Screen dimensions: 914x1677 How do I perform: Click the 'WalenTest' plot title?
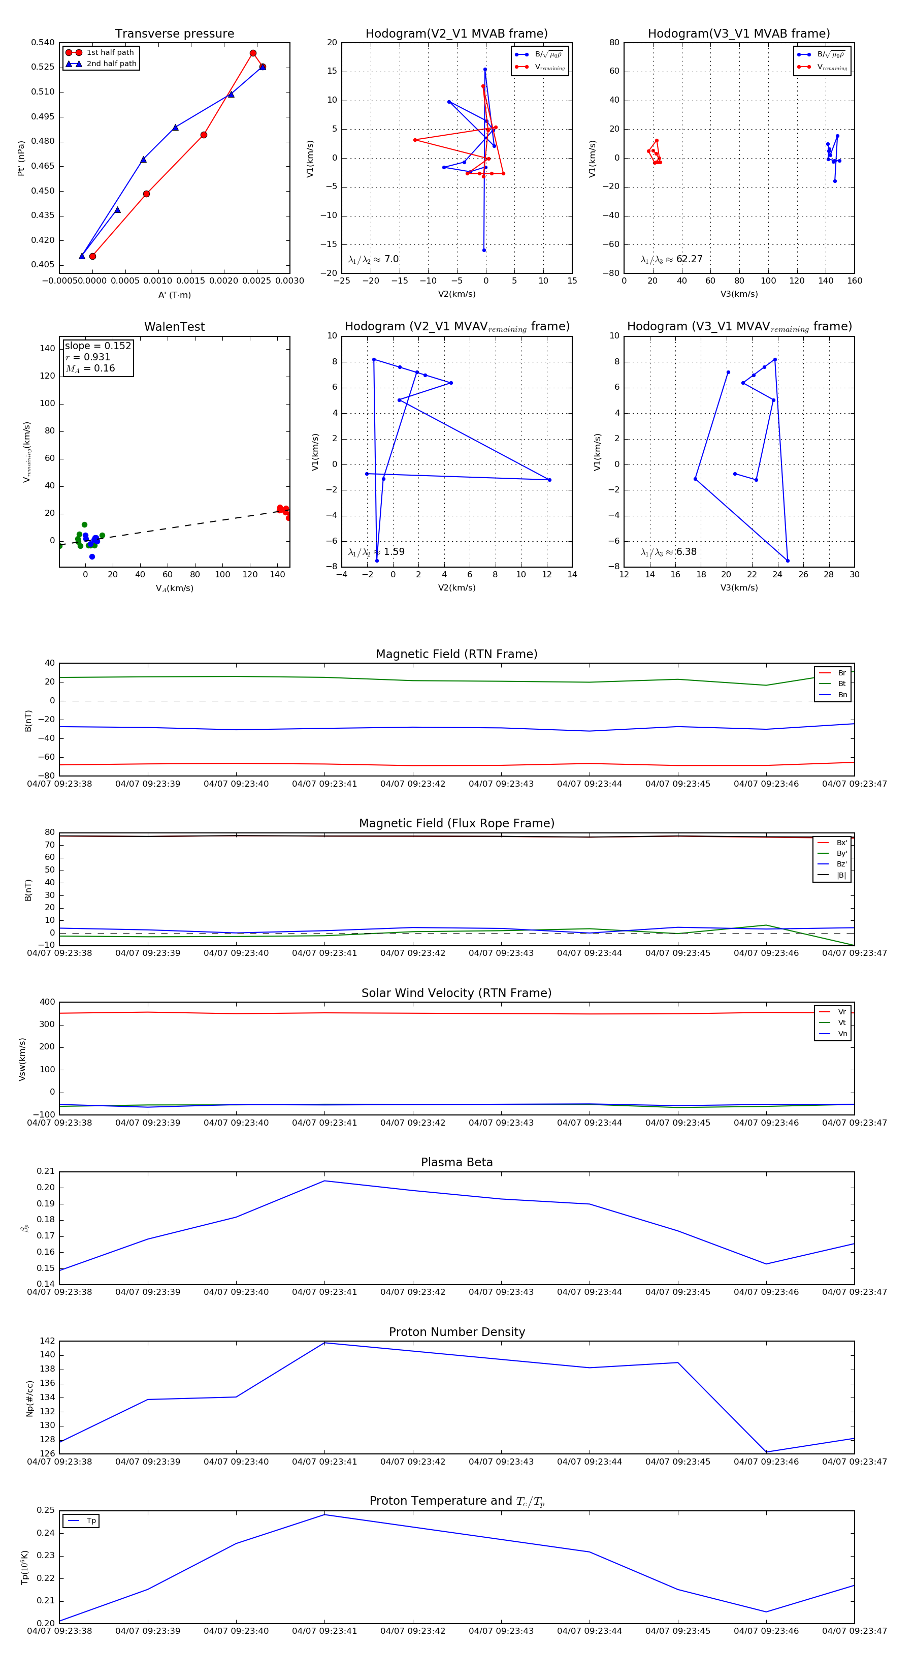[x=174, y=327]
